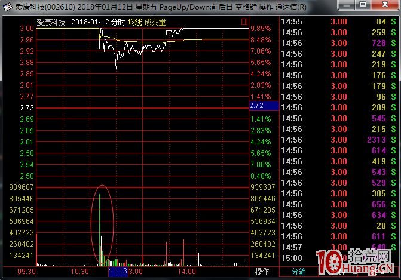Click the 均线 legend label
This screenshot has height=280, width=401.
pos(135,22)
